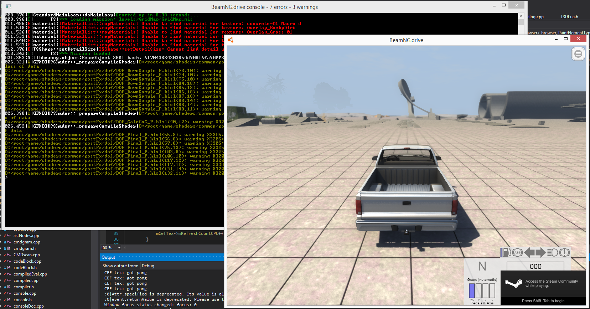The width and height of the screenshot is (590, 309).
Task: Select console.cpp in the file tree
Action: (x=25, y=293)
